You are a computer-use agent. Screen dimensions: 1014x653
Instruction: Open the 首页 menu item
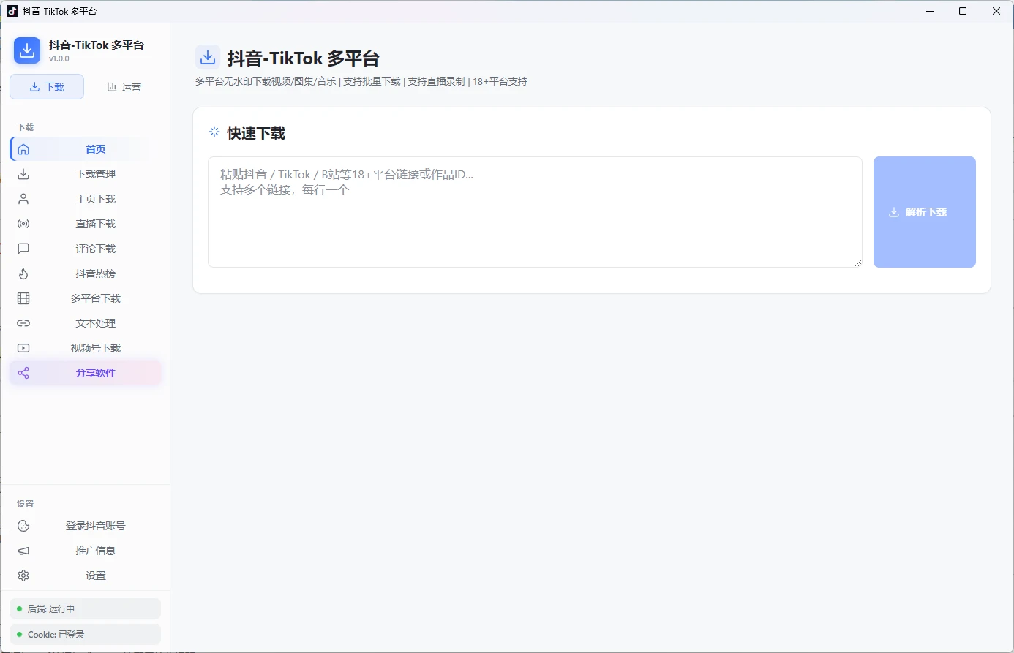85,149
